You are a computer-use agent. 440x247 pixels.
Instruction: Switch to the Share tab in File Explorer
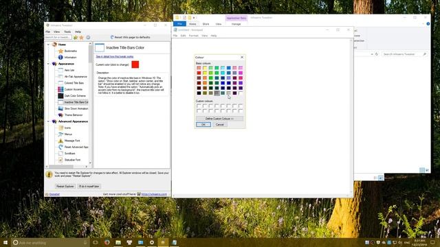click(x=206, y=24)
